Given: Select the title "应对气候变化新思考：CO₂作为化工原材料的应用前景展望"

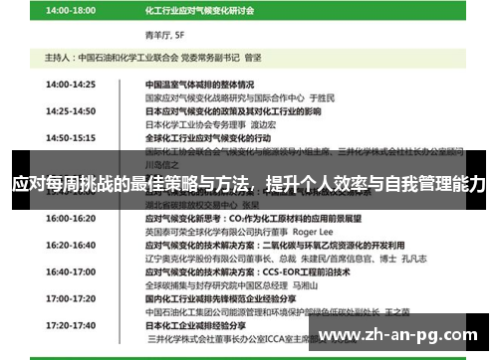Looking at the screenshot, I should pyautogui.click(x=253, y=219).
